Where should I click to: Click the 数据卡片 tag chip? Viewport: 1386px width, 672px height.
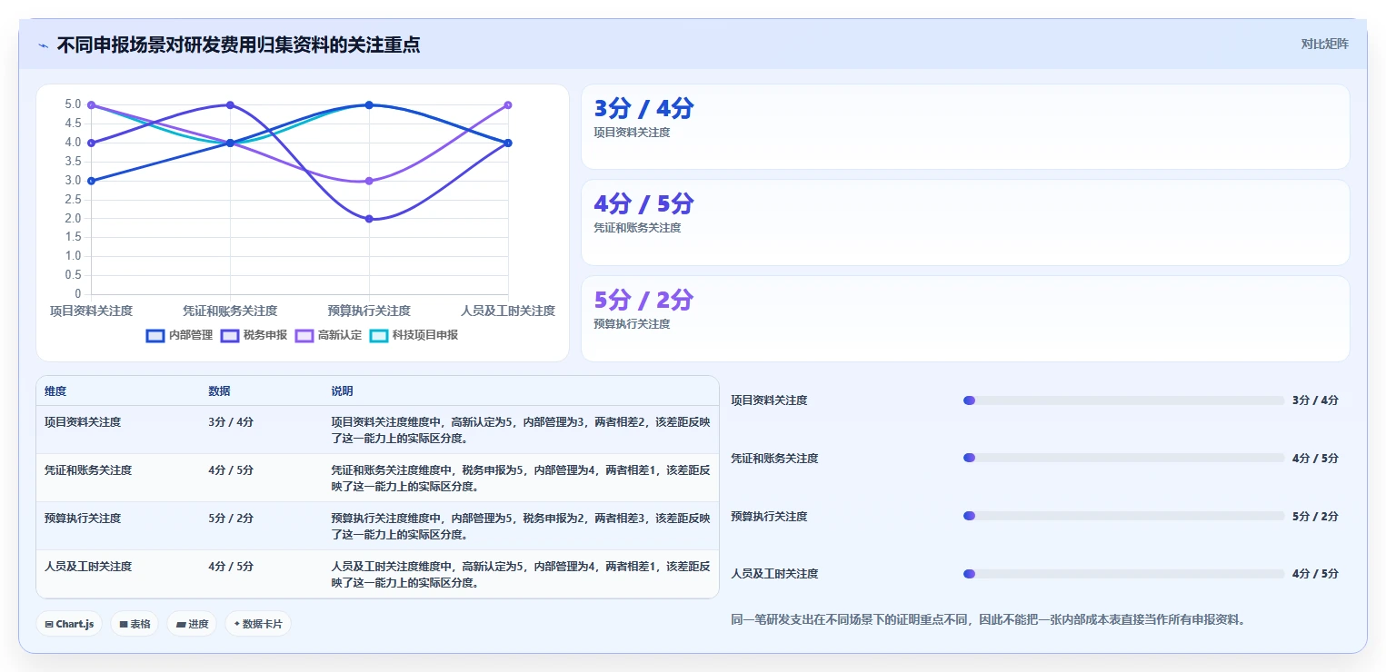pos(258,624)
